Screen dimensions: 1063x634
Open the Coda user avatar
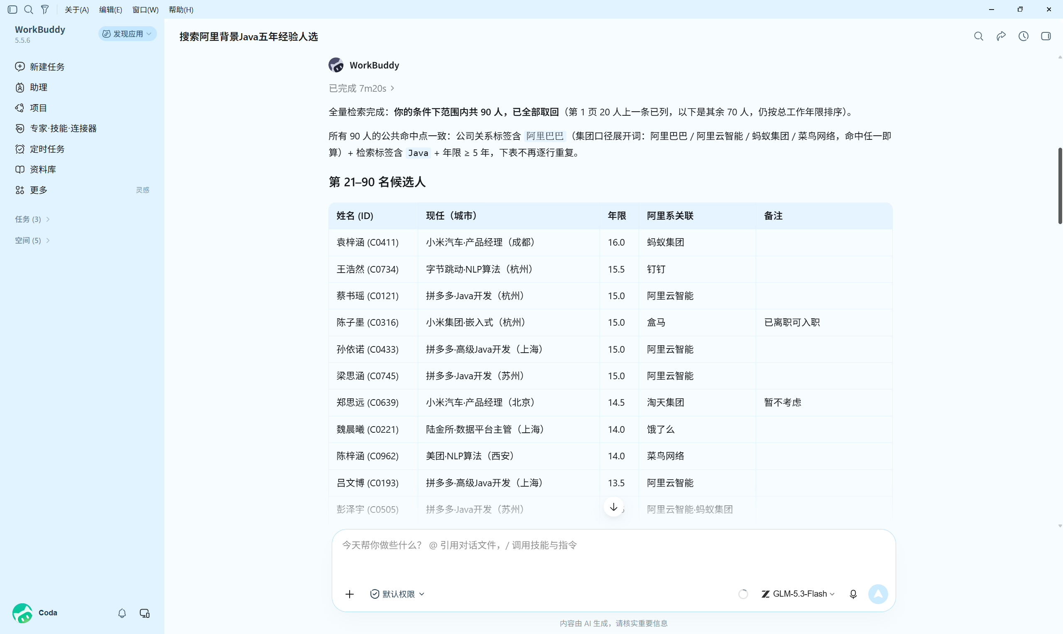point(22,613)
